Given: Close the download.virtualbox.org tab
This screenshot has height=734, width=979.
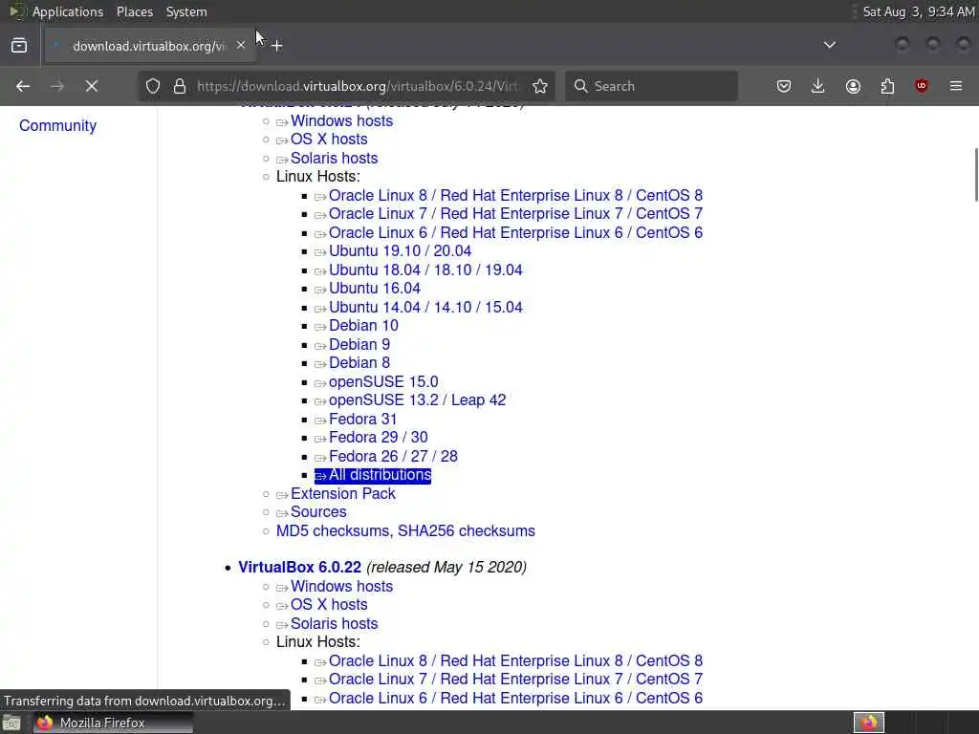Looking at the screenshot, I should [240, 45].
